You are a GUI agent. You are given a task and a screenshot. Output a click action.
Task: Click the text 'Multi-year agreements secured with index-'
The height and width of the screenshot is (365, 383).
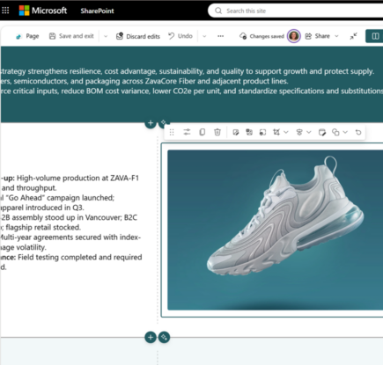coord(70,237)
